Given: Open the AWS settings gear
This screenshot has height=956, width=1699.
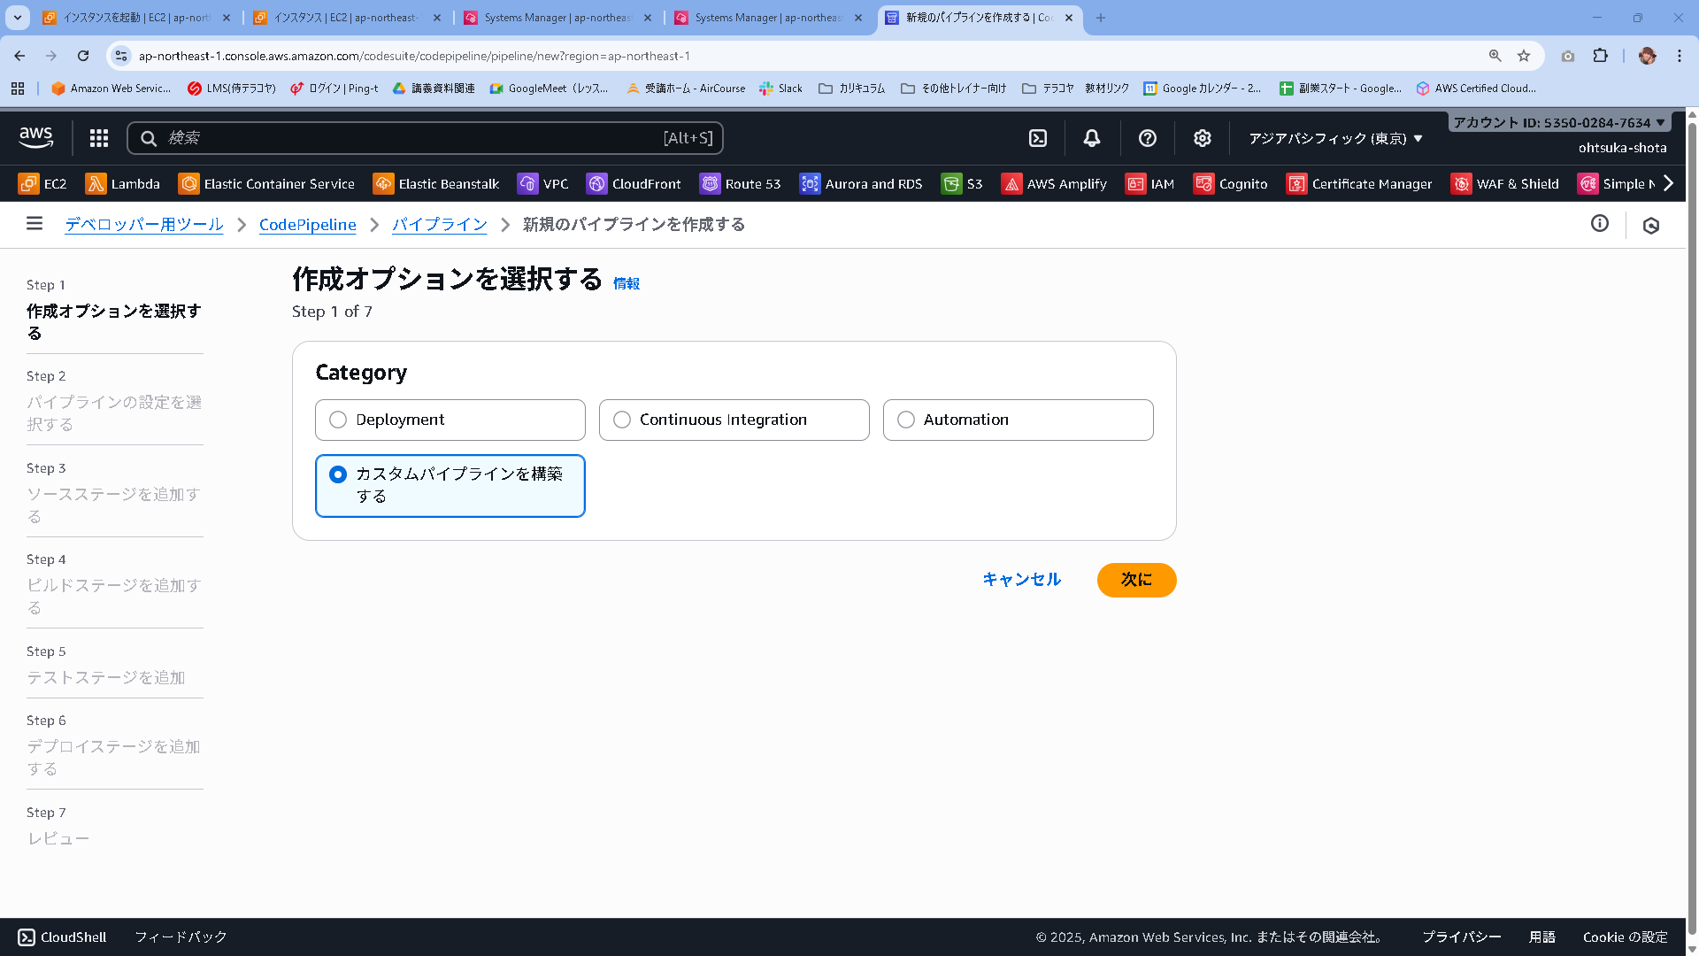Looking at the screenshot, I should coord(1202,138).
